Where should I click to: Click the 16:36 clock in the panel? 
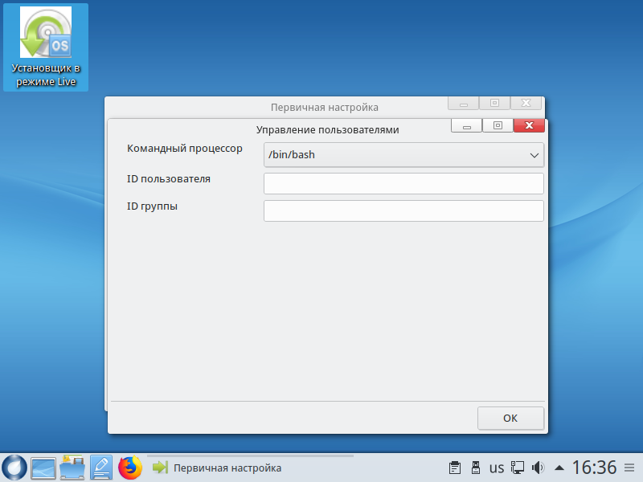594,468
